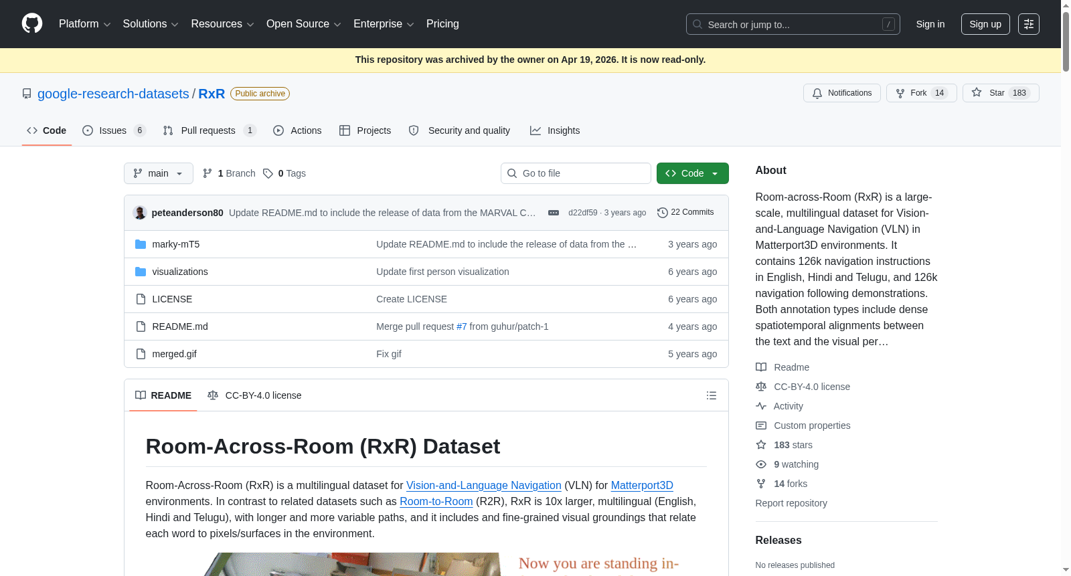Click the marky-mT5 folder icon
1071x576 pixels.
141,244
